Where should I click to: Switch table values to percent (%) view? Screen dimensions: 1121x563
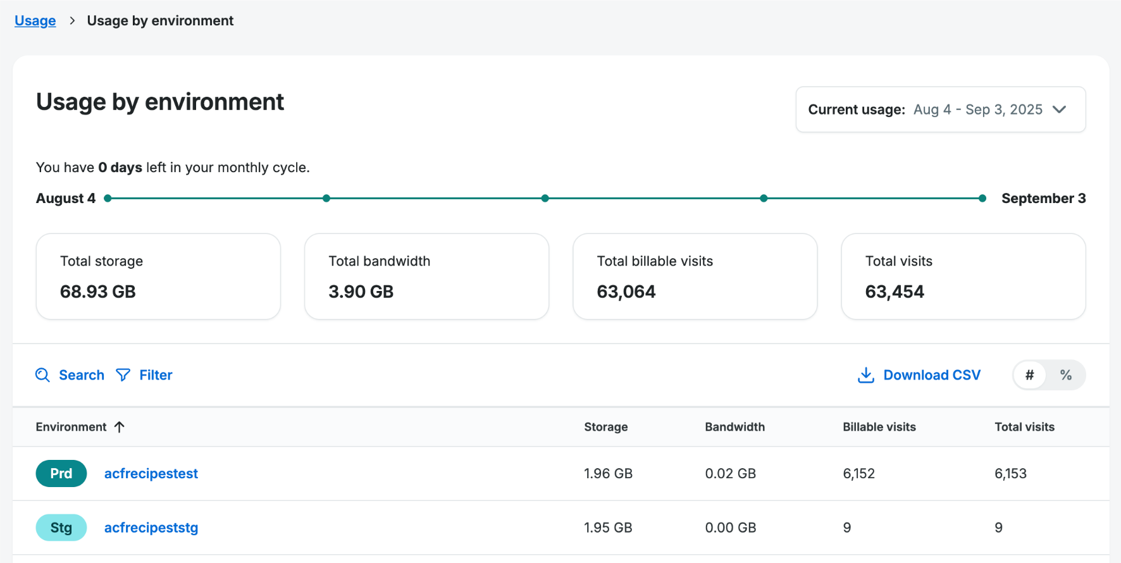coord(1066,375)
